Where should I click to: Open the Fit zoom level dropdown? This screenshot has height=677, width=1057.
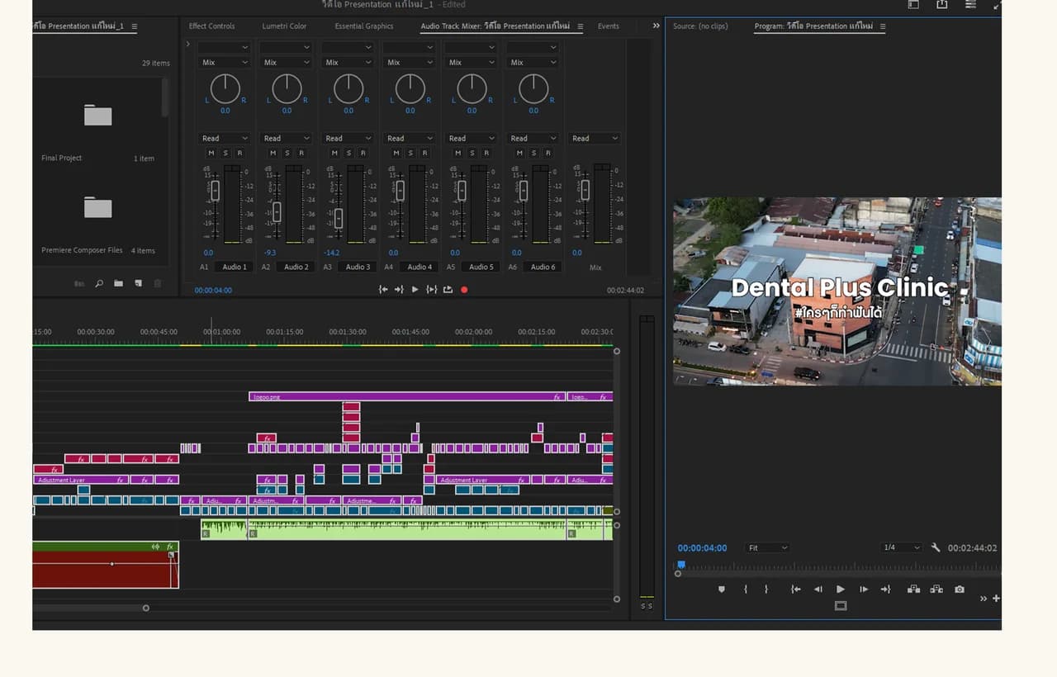[x=767, y=547]
